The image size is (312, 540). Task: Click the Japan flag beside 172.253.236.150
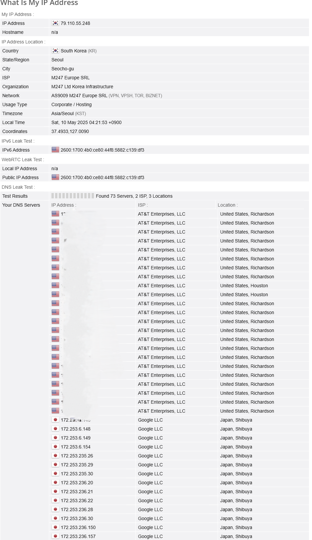tap(55, 527)
